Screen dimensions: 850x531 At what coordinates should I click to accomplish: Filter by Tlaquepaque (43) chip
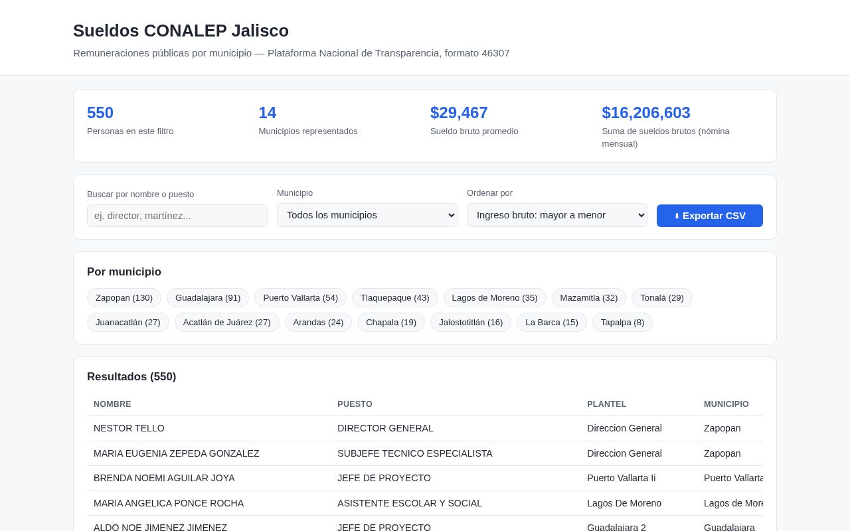(x=395, y=297)
